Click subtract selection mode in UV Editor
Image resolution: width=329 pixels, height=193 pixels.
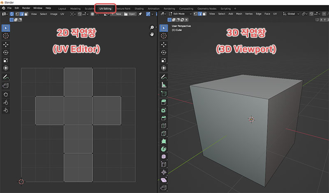20,20
